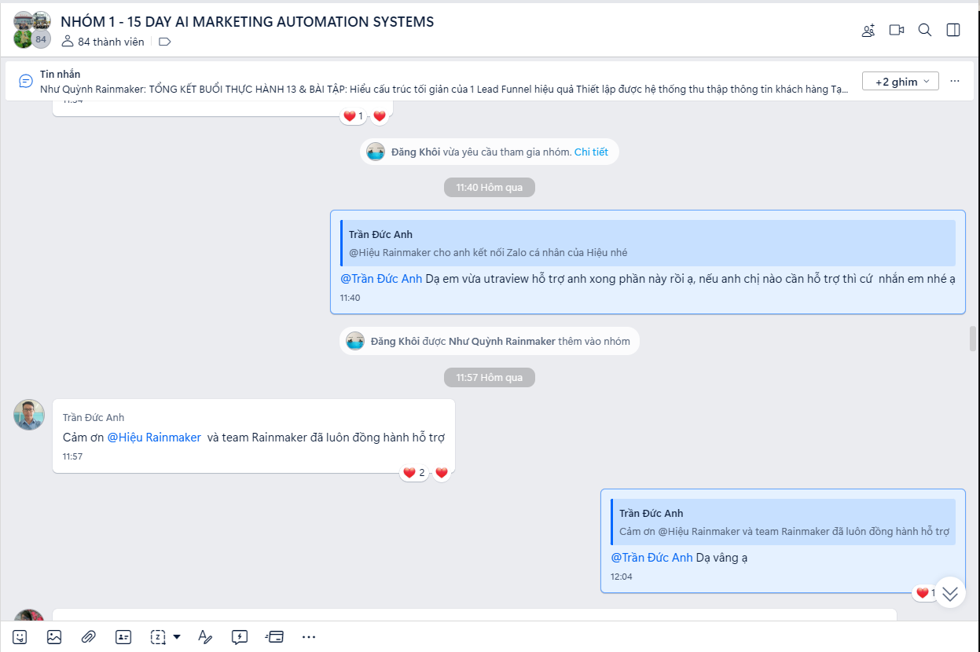This screenshot has width=980, height=652.
Task: Attach a file with the paperclip icon
Action: [89, 637]
